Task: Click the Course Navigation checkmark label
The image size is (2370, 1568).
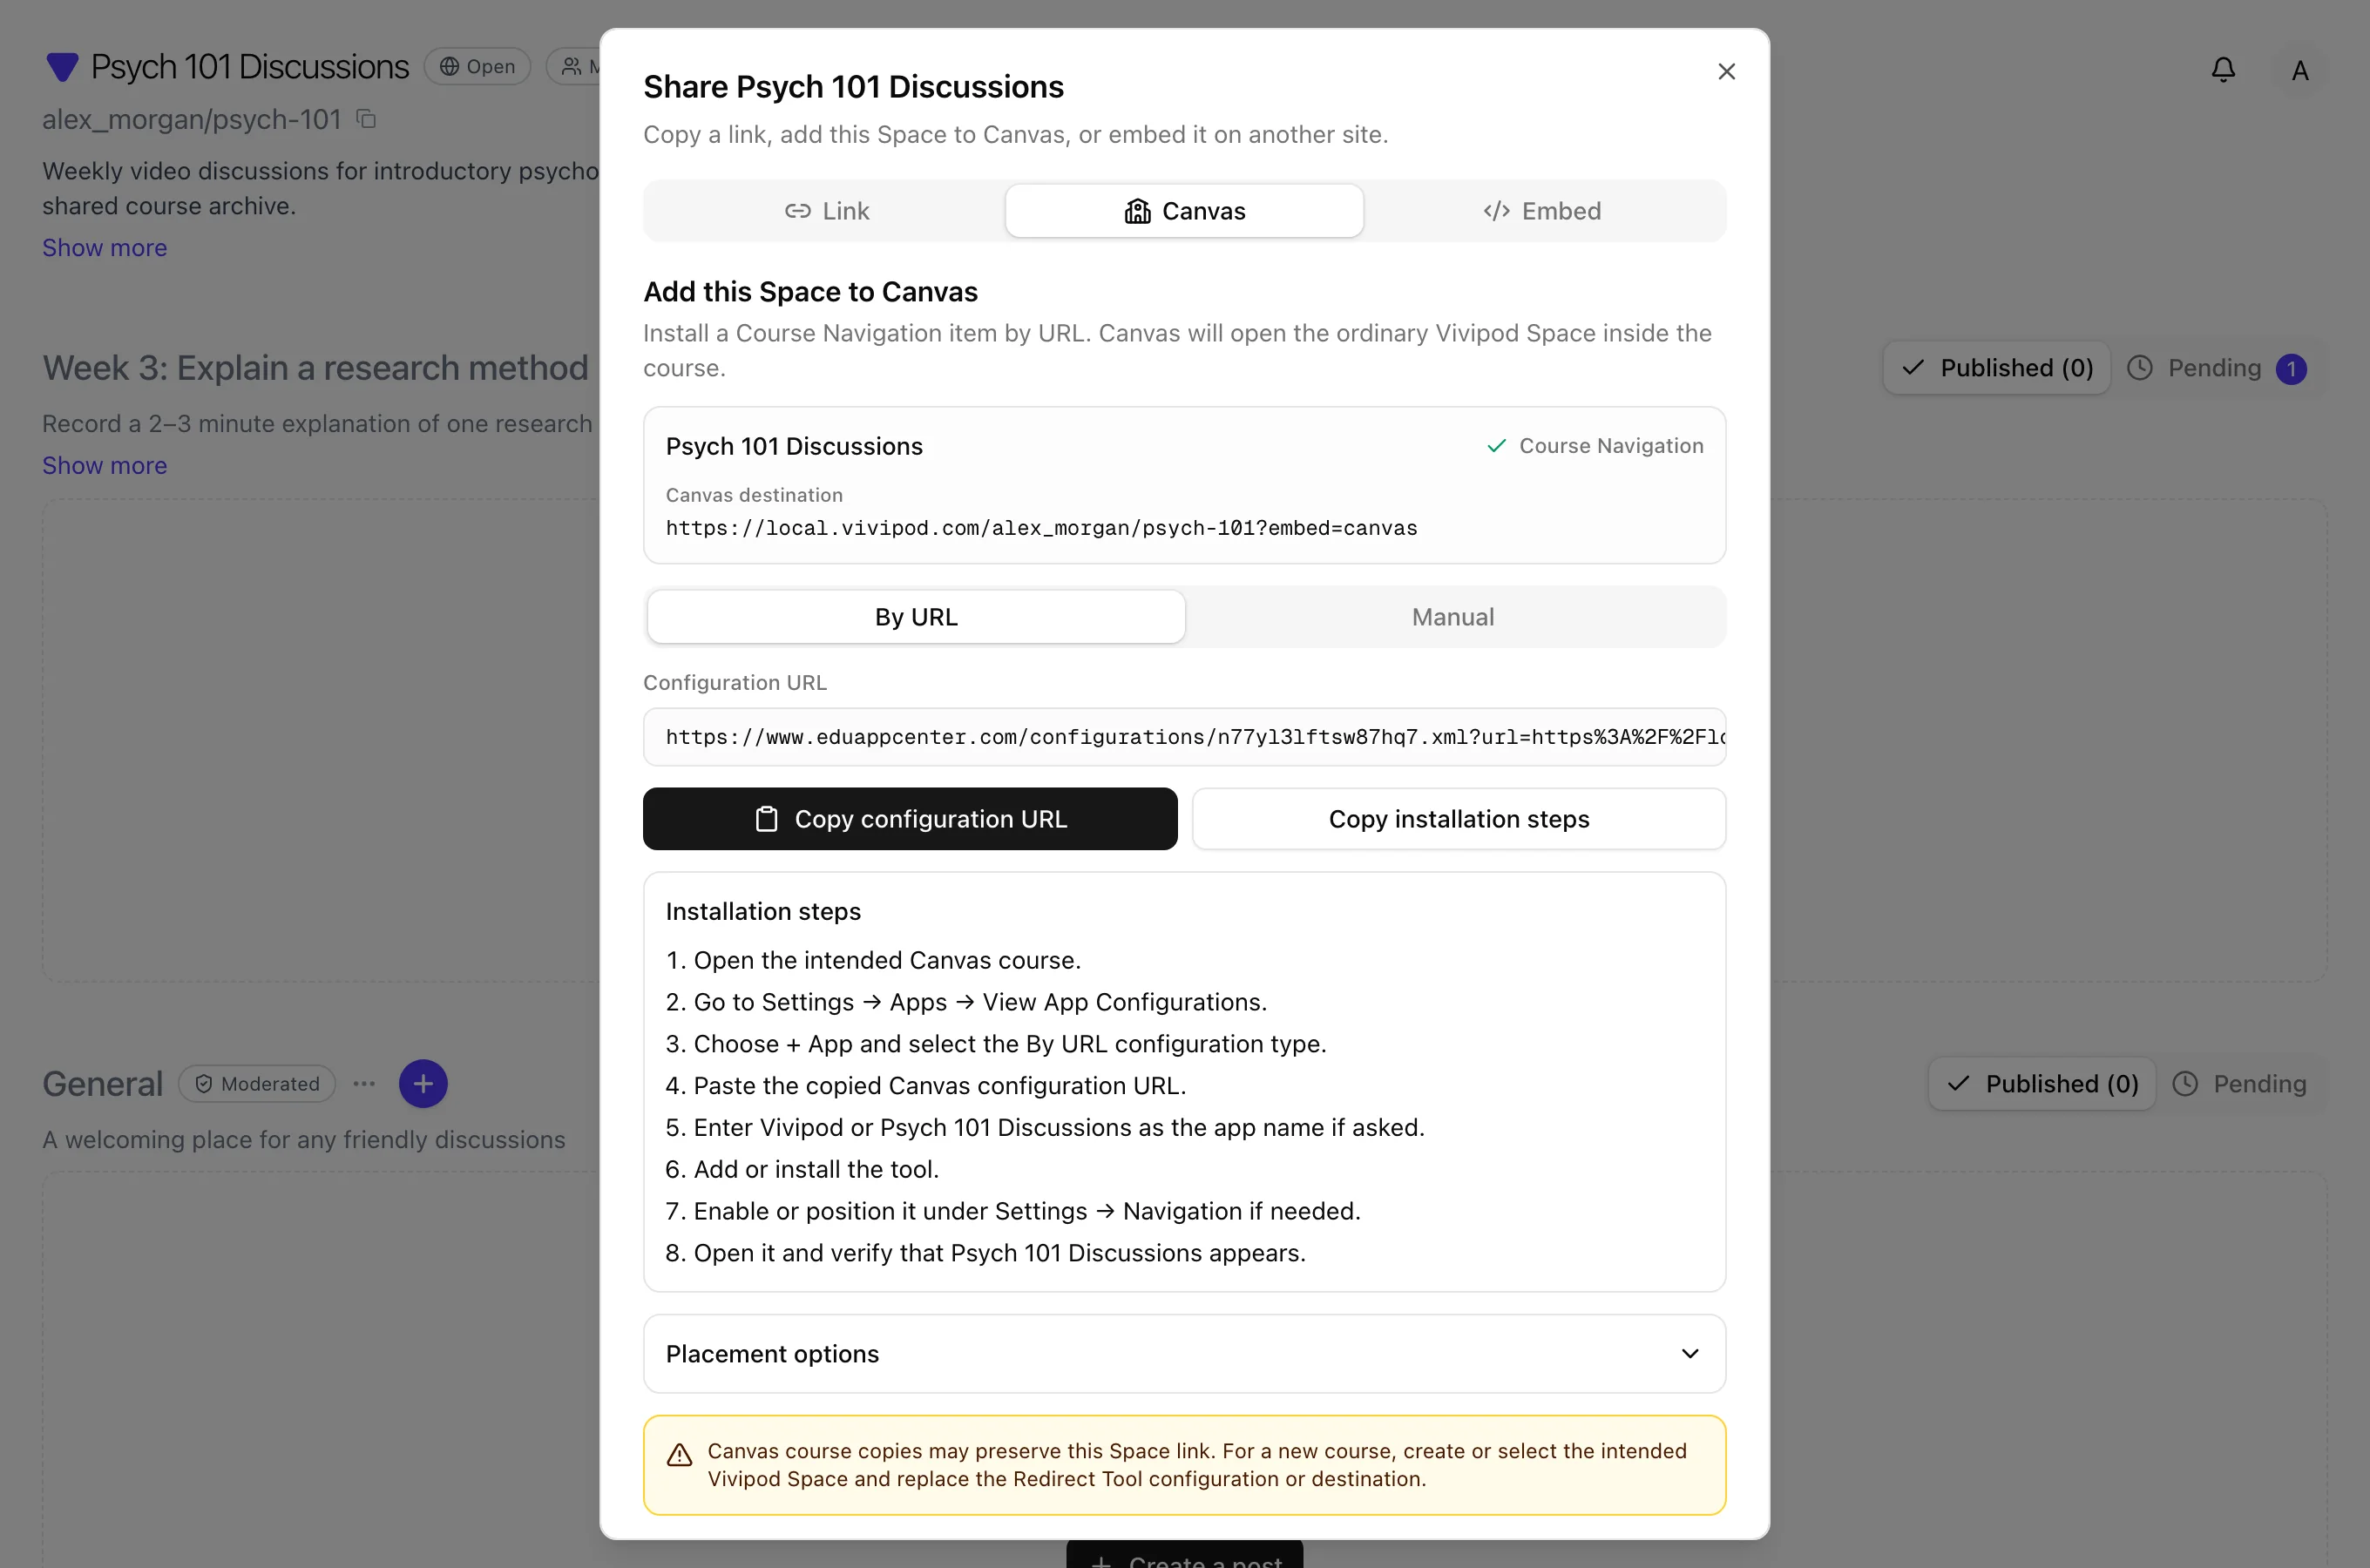Action: point(1594,446)
